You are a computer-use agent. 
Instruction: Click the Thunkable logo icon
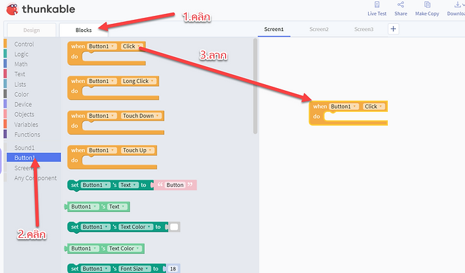click(12, 9)
